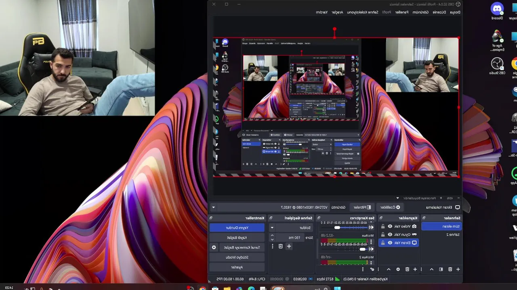Click Sanal Kamerayı Başlat button
Image resolution: width=517 pixels, height=290 pixels.
[x=242, y=247]
